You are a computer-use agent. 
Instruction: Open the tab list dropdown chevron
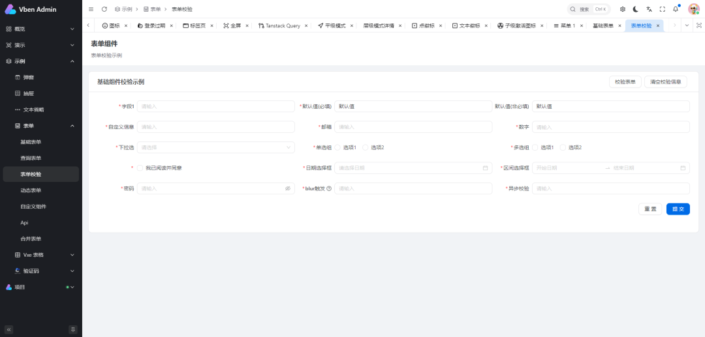[687, 25]
